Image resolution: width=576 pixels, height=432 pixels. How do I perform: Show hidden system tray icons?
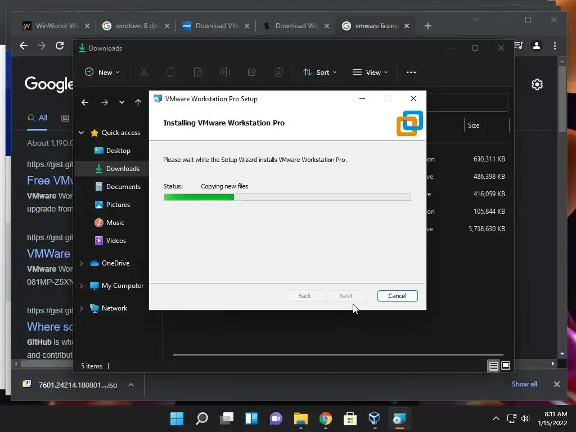coord(496,418)
